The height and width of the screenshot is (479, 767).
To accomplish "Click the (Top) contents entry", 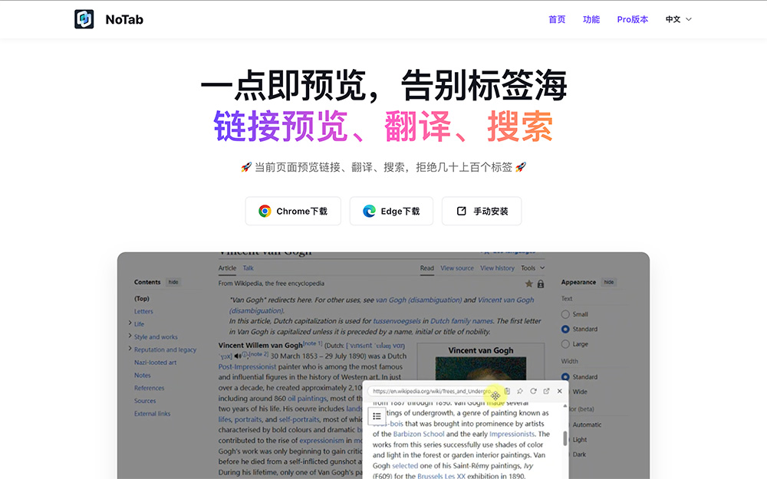I will pos(142,299).
